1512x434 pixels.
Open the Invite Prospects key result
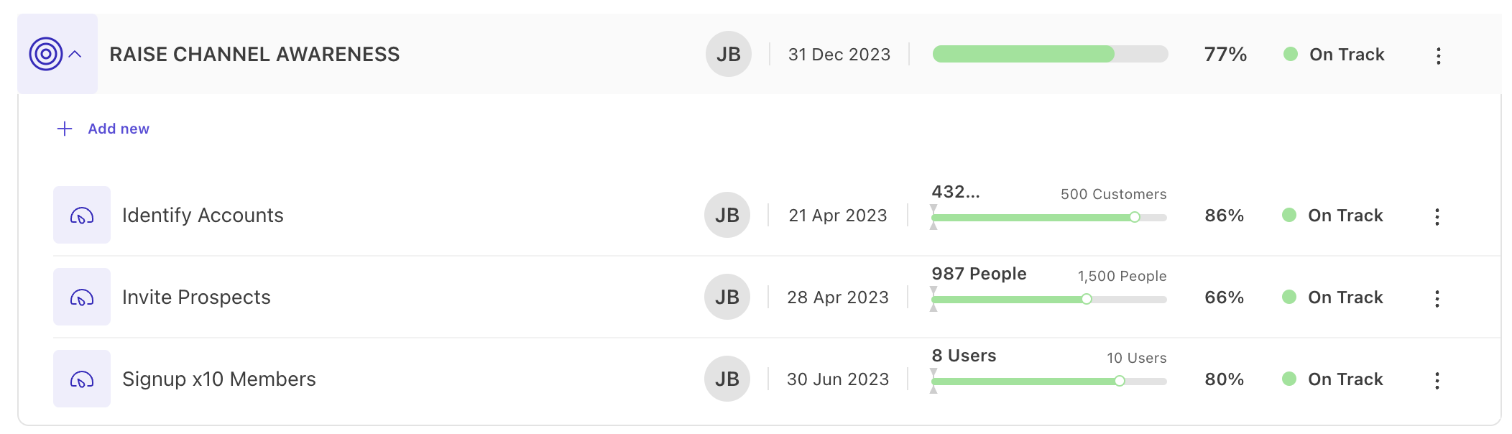[196, 297]
